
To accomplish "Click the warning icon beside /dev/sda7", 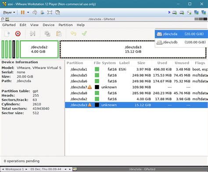I will (x=90, y=87).
